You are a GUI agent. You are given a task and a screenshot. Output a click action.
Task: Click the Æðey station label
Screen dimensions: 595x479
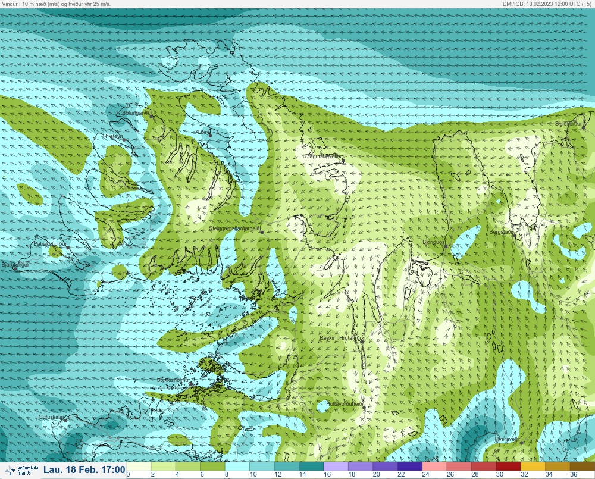point(203,132)
